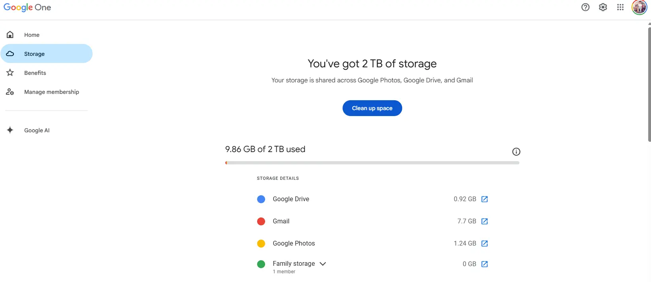Open the Google apps grid icon

pos(620,7)
